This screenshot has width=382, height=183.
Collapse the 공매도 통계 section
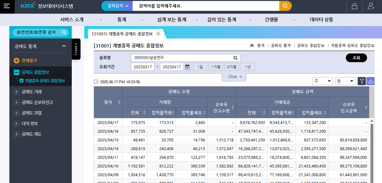[64, 46]
